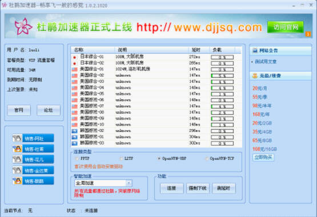This screenshot has height=217, width=317.
Task: Click the 98元/半年 price option
Action: [262, 106]
